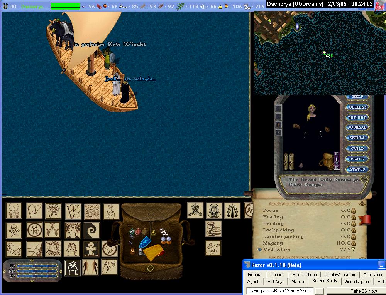The height and width of the screenshot is (295, 386).
Task: Click the top arrow of the status bar
Action: tap(32, 260)
